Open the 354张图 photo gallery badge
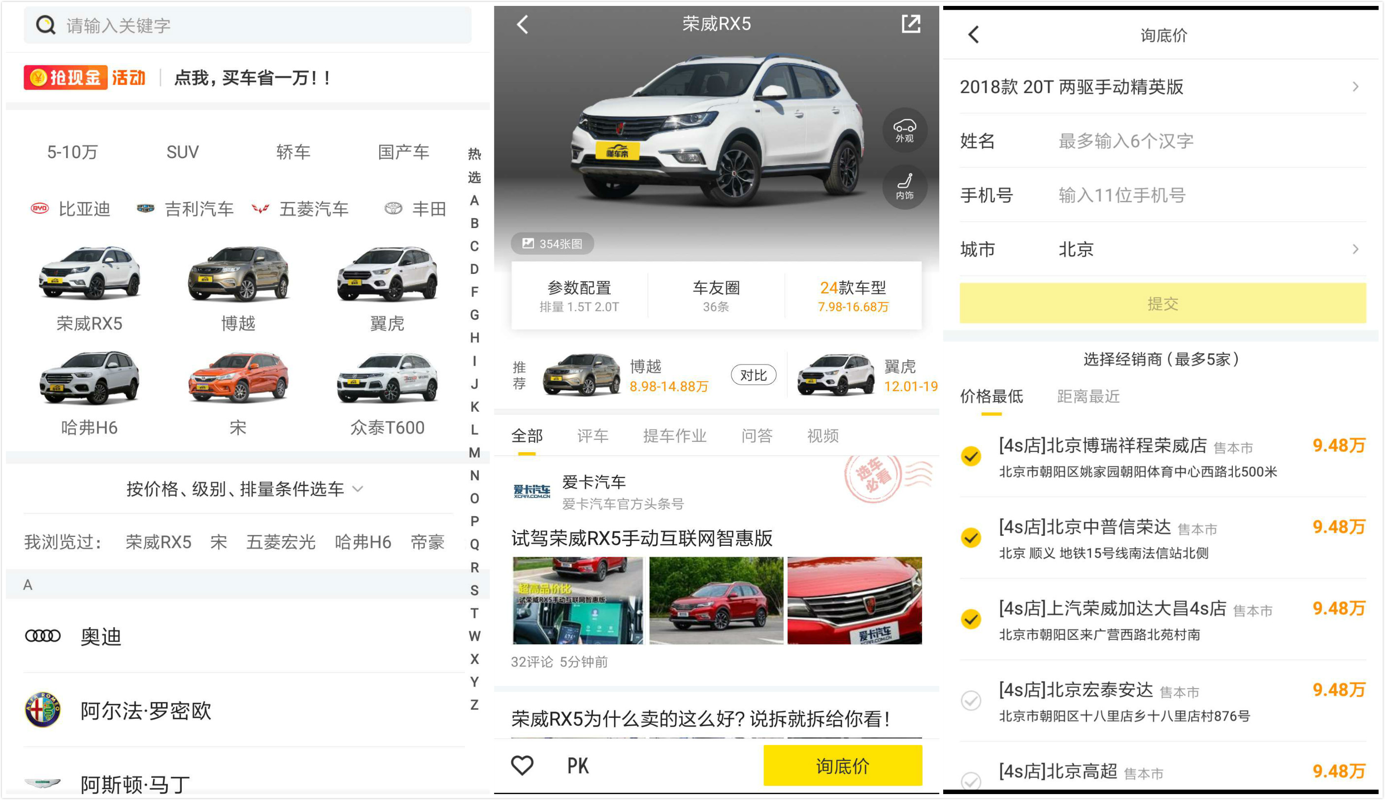Screen dimensions: 1385x800 point(552,243)
